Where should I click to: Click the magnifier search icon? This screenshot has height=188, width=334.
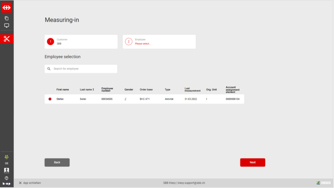coord(49,69)
